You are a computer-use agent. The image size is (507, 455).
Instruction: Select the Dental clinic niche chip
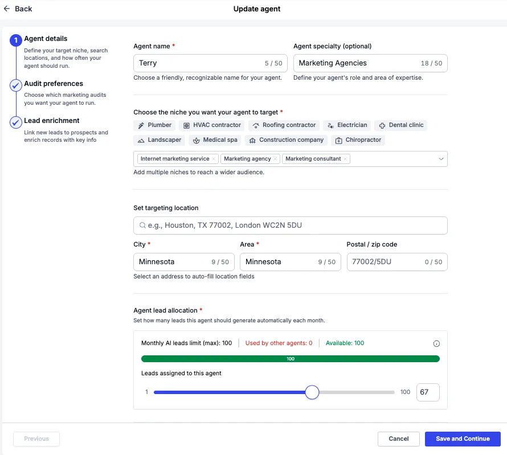pos(400,125)
